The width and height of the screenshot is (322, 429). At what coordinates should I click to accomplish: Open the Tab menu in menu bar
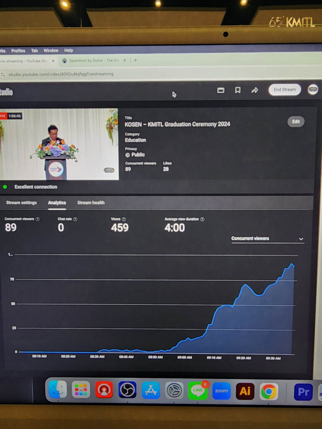(34, 51)
